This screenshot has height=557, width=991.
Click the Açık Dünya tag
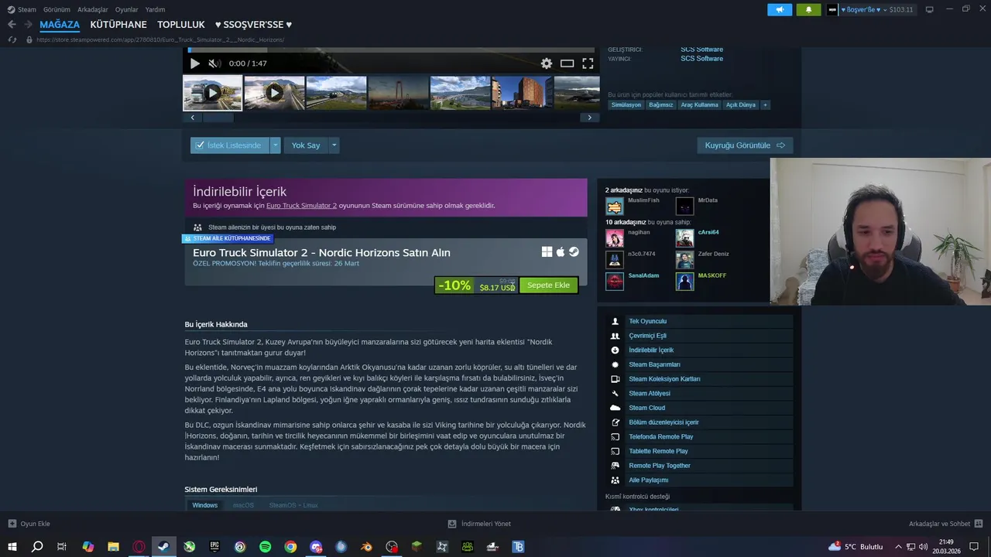pyautogui.click(x=740, y=104)
